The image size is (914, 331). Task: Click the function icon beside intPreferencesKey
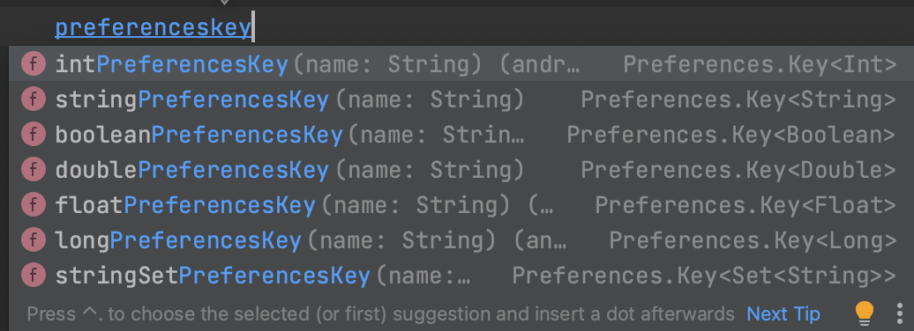34,64
